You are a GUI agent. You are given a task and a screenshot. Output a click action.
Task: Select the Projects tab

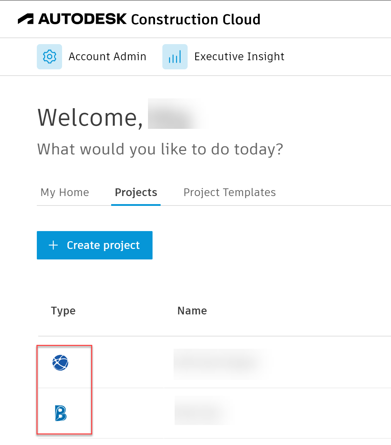[136, 193]
